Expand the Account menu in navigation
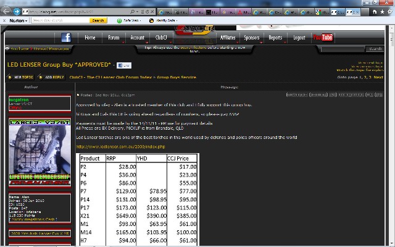Viewport: 395px width, 247px height. pos(138,38)
